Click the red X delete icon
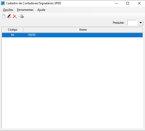The height and width of the screenshot is (131, 145). pos(15,16)
